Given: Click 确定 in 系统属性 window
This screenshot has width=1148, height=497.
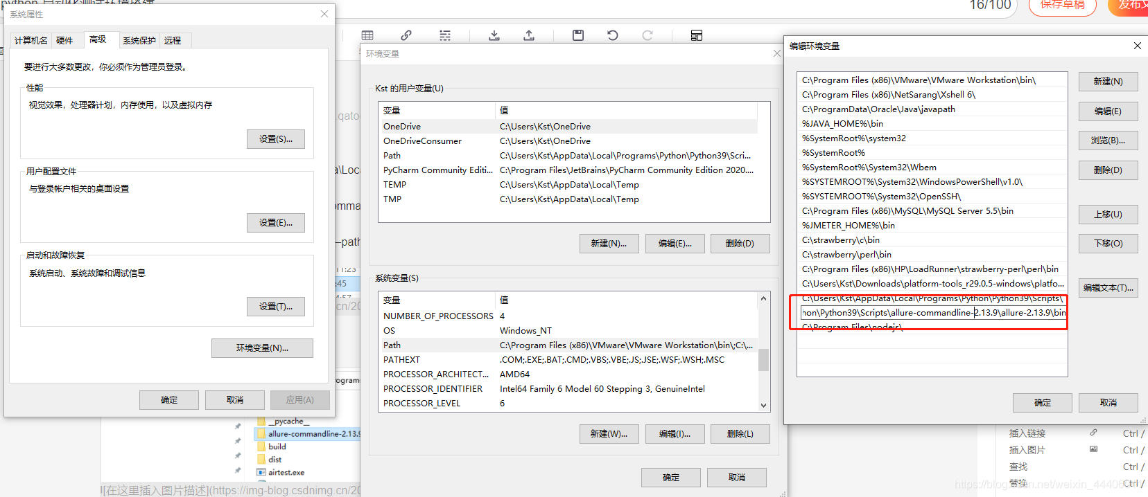Looking at the screenshot, I should pos(169,400).
